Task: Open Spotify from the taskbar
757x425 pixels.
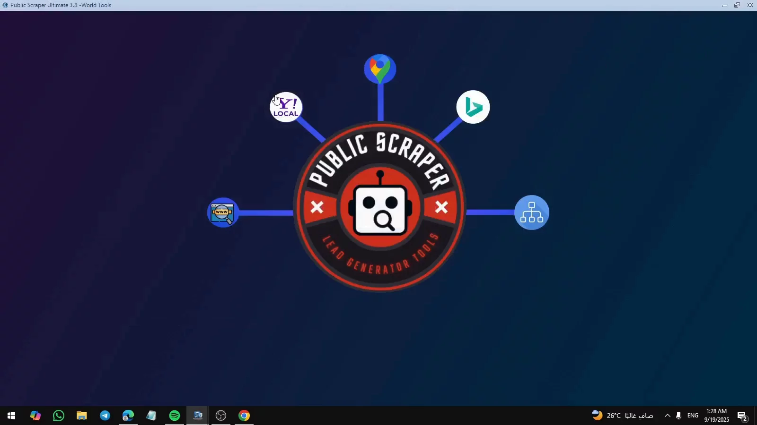Action: click(174, 416)
